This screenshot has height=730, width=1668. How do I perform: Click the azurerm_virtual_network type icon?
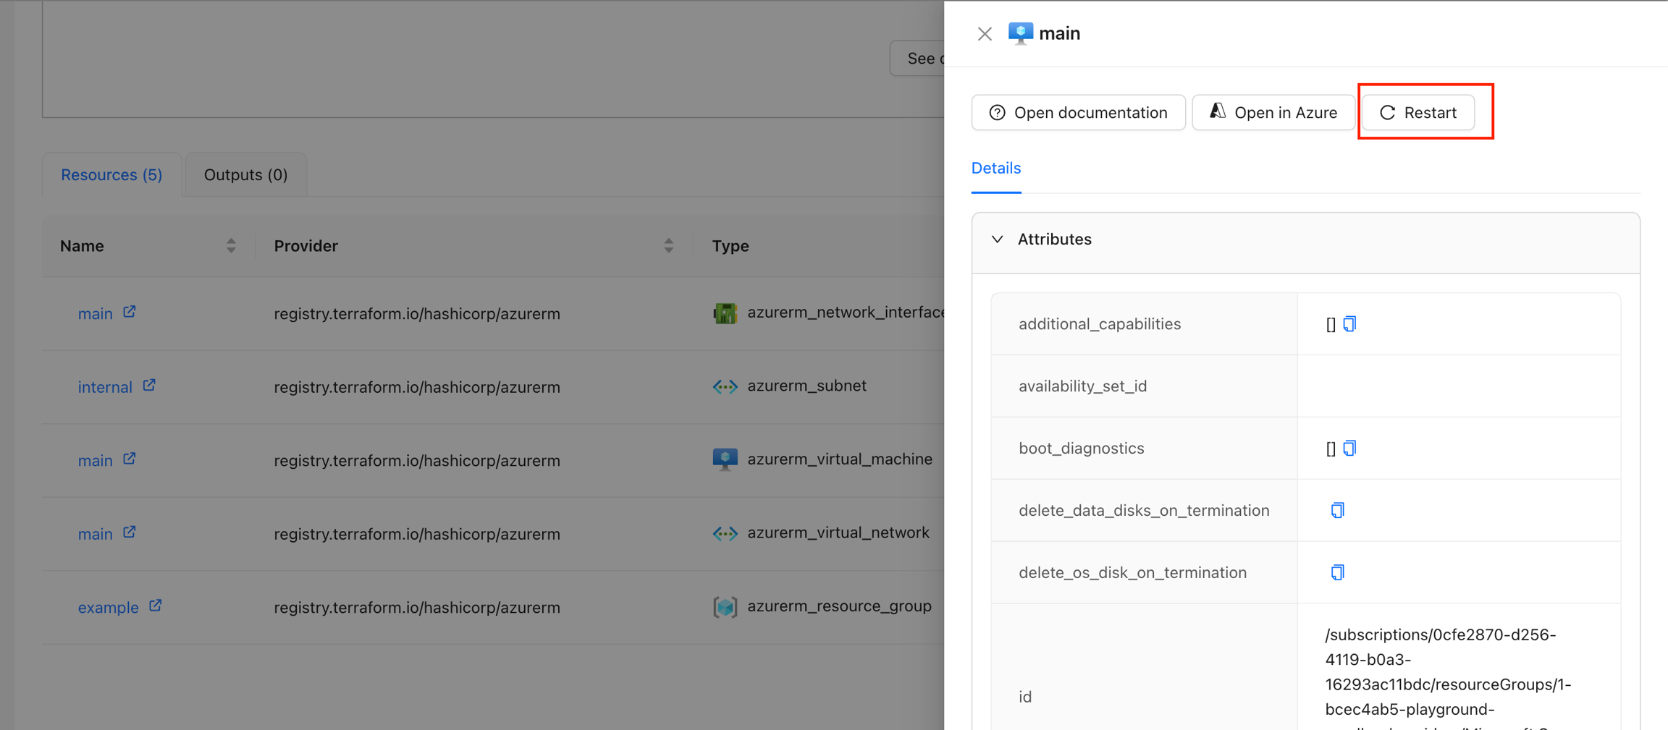coord(725,533)
